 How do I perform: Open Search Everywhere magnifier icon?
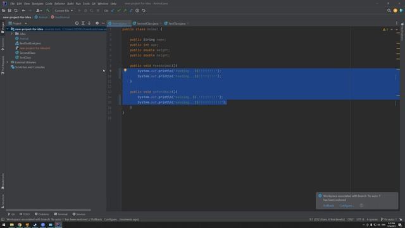pos(389,11)
